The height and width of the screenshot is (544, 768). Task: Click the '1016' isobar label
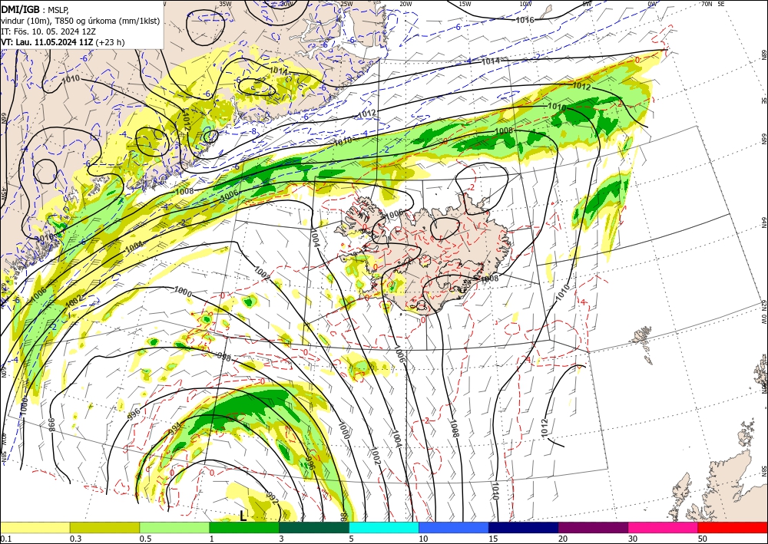click(x=525, y=20)
